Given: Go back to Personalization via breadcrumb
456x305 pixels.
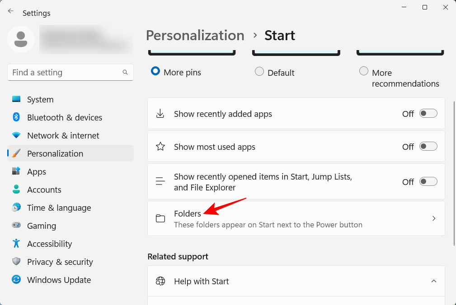Looking at the screenshot, I should (195, 35).
